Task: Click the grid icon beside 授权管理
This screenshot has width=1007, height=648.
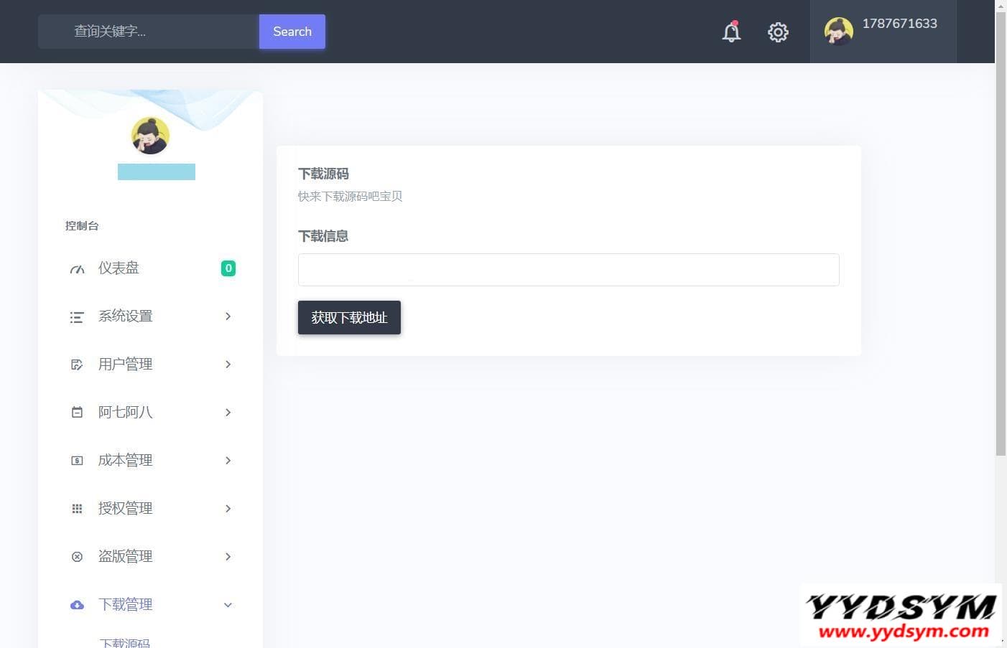Action: point(77,509)
